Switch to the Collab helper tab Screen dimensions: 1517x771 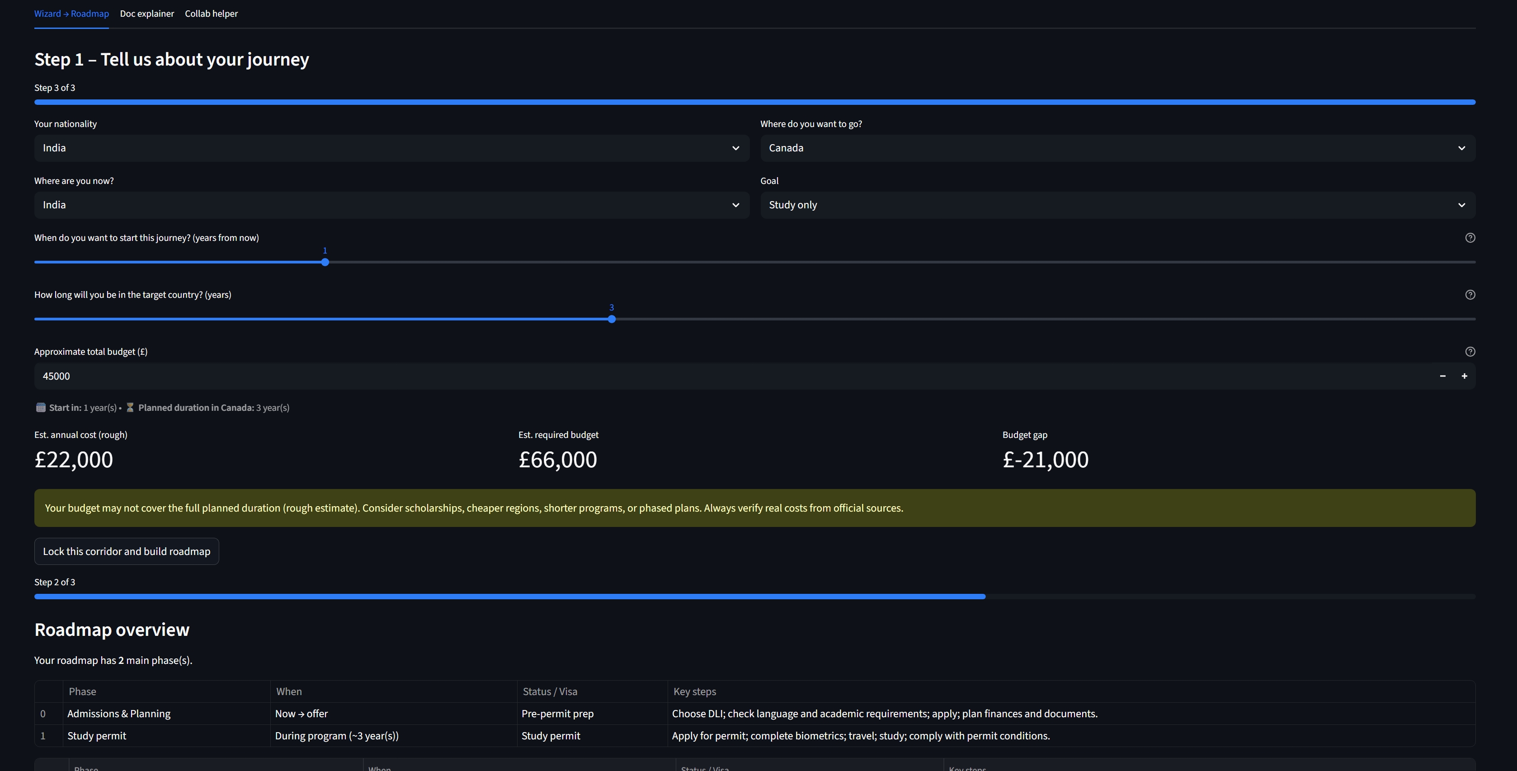(211, 14)
